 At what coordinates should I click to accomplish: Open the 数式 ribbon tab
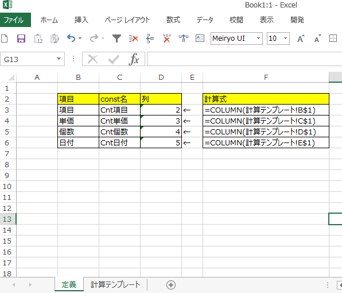click(173, 20)
